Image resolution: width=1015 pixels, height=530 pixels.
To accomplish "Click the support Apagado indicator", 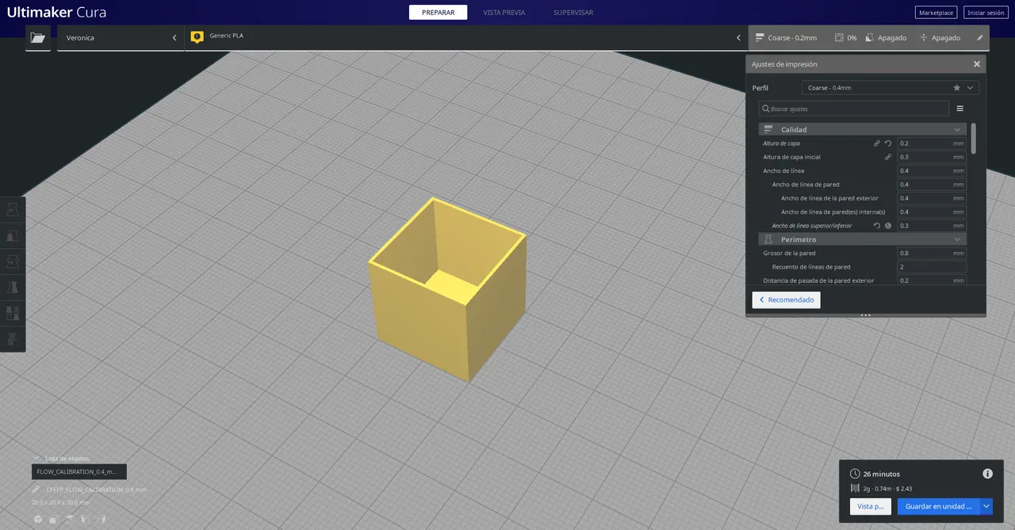I will tap(886, 37).
